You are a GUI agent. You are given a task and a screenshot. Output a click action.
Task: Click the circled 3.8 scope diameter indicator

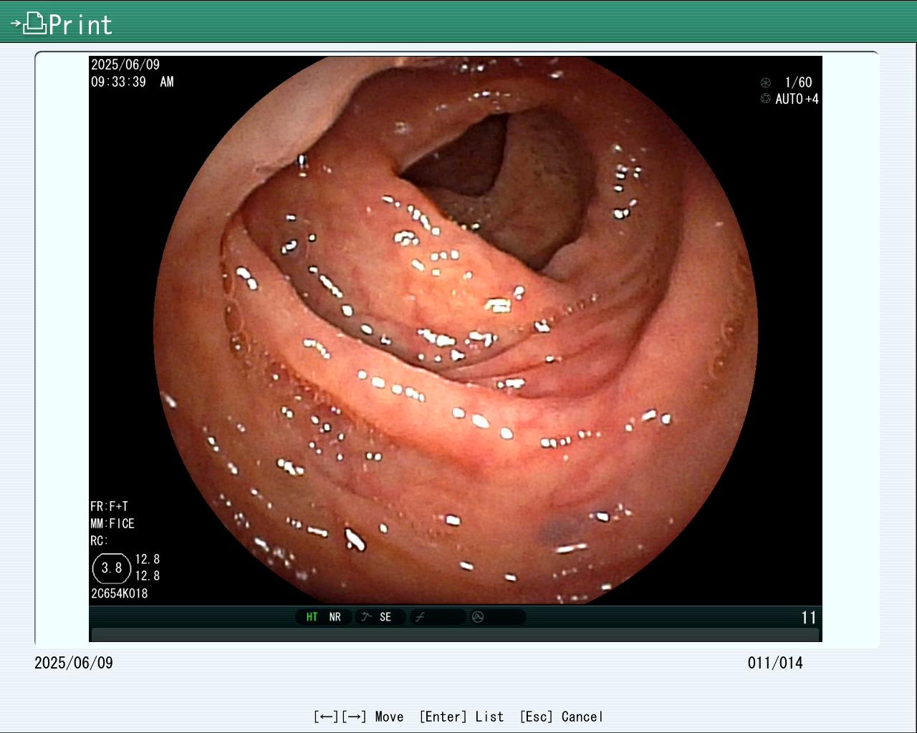pos(112,568)
